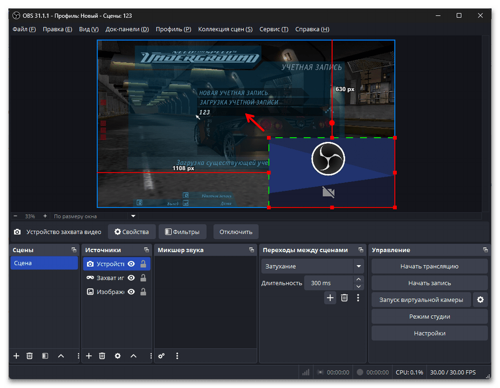The width and height of the screenshot is (500, 388).
Task: Open Scenes panel more options dots
Action: pos(78,356)
